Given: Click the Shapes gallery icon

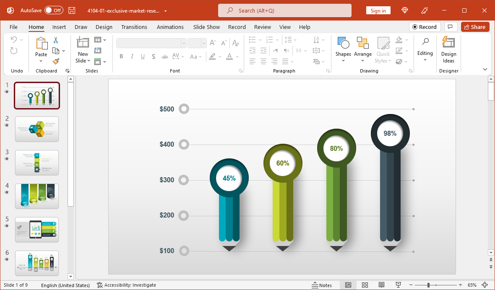Looking at the screenshot, I should click(343, 43).
